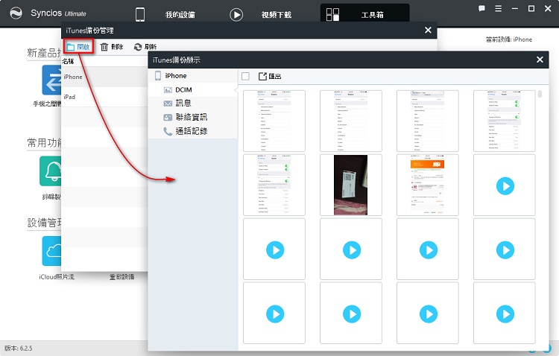This screenshot has height=356, width=559.
Task: Play the third video in bottom row
Action: coord(429,314)
